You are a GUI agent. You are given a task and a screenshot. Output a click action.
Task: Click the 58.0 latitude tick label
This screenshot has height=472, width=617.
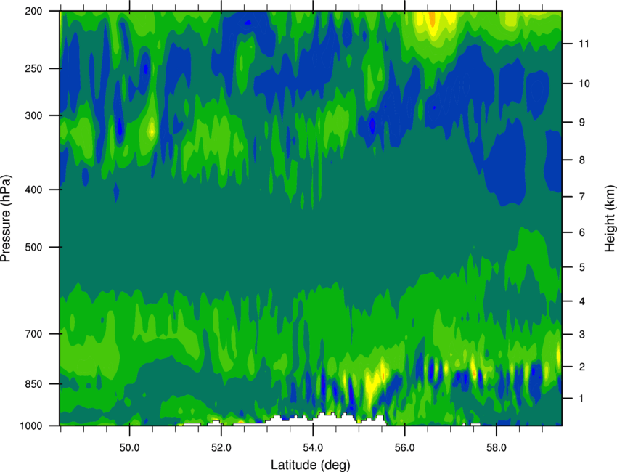point(497,448)
